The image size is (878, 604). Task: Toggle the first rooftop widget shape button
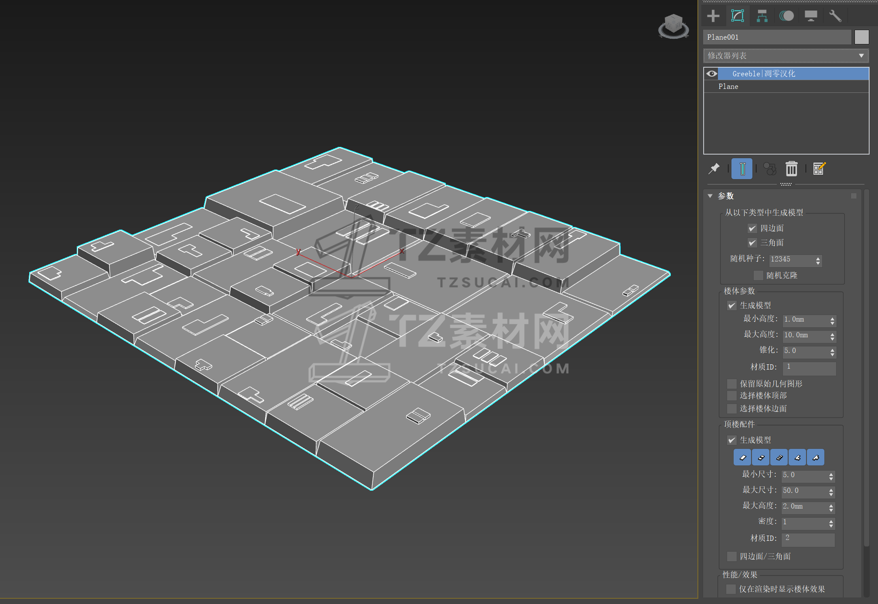coord(742,458)
